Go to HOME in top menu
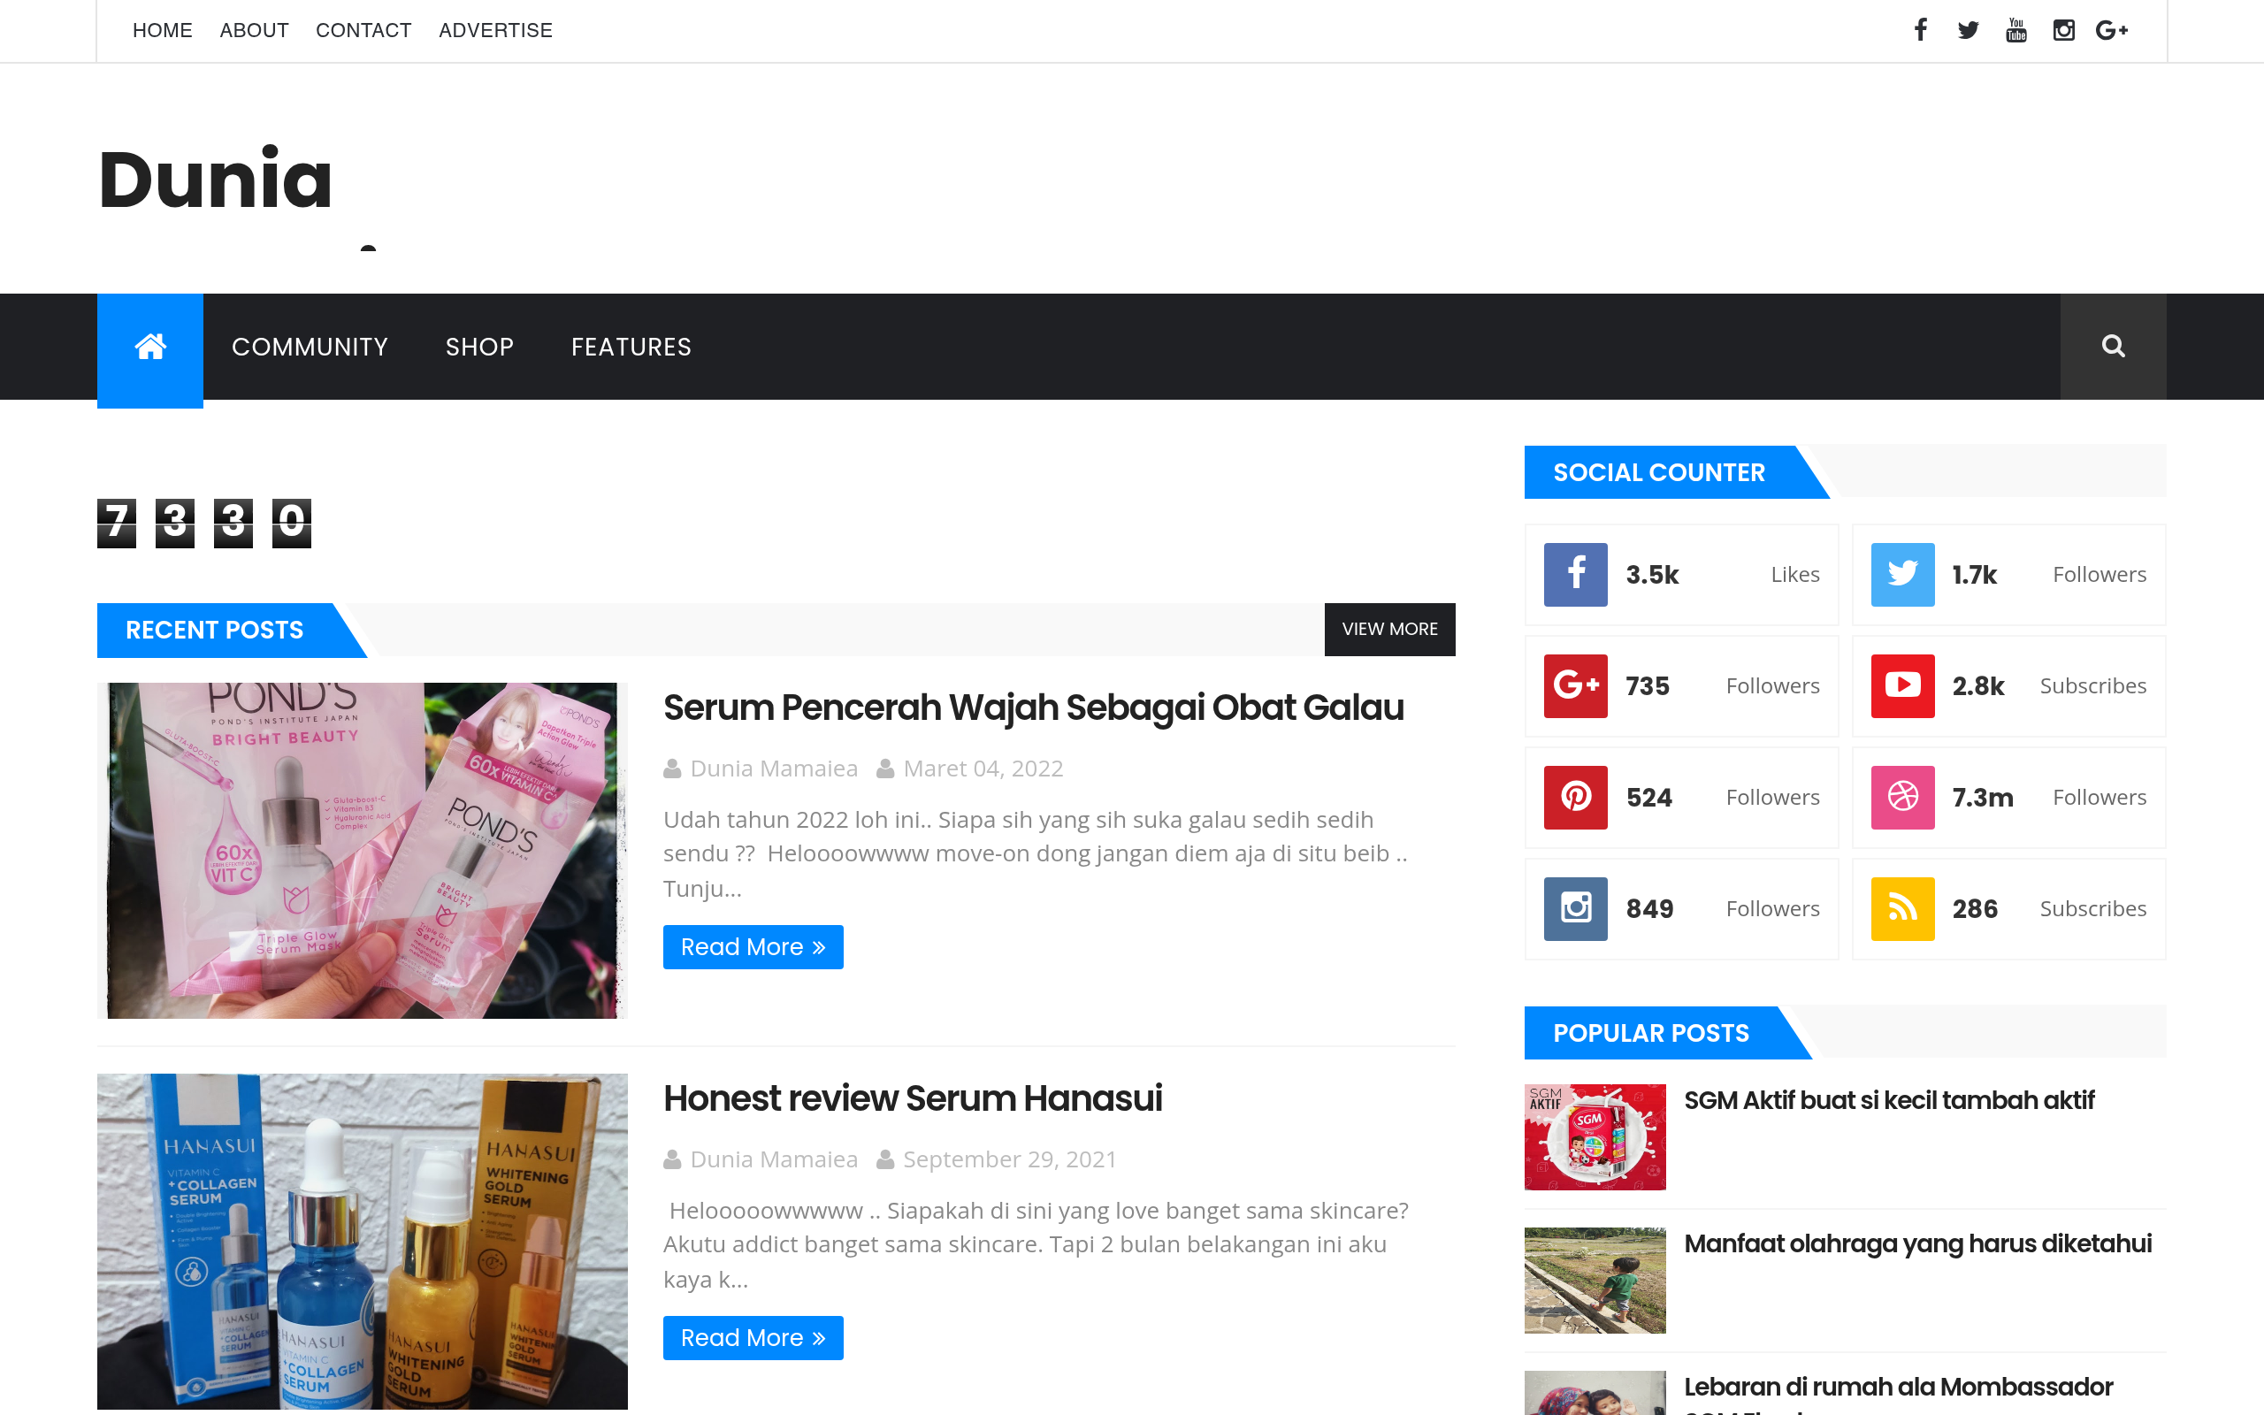The height and width of the screenshot is (1415, 2264). tap(162, 31)
